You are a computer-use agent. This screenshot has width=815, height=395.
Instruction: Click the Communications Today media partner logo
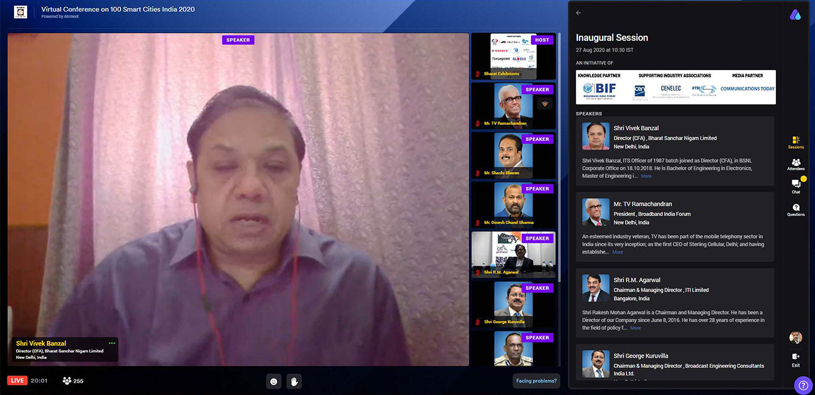[x=747, y=89]
